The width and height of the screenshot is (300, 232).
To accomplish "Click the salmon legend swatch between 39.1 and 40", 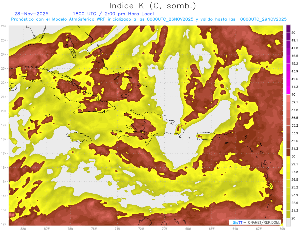I will (x=288, y=98).
